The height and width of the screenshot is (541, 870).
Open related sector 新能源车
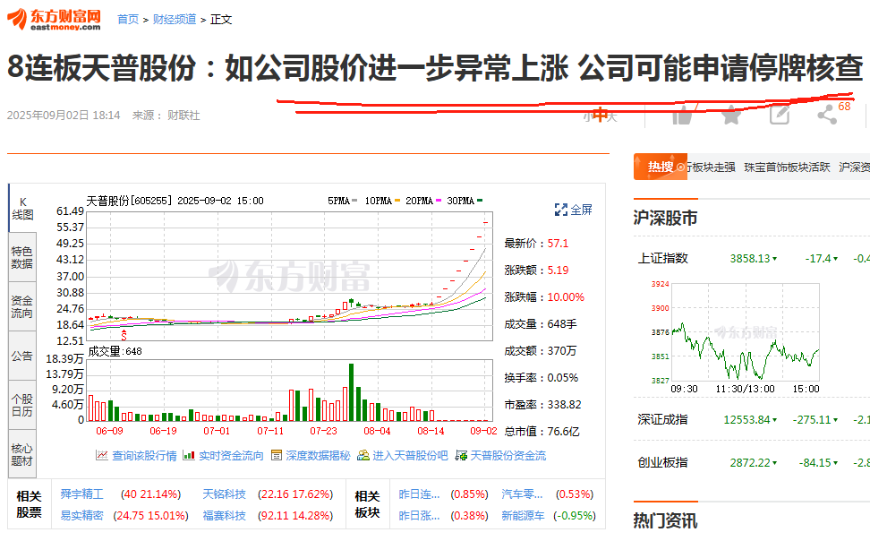pyautogui.click(x=523, y=515)
